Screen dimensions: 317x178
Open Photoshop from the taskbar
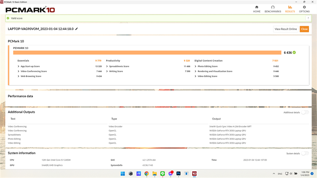179,174
